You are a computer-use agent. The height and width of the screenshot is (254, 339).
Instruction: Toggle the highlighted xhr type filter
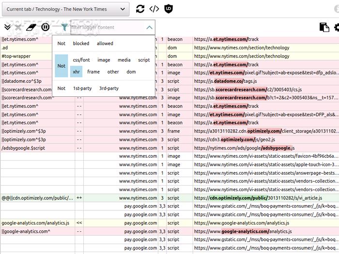tap(77, 72)
